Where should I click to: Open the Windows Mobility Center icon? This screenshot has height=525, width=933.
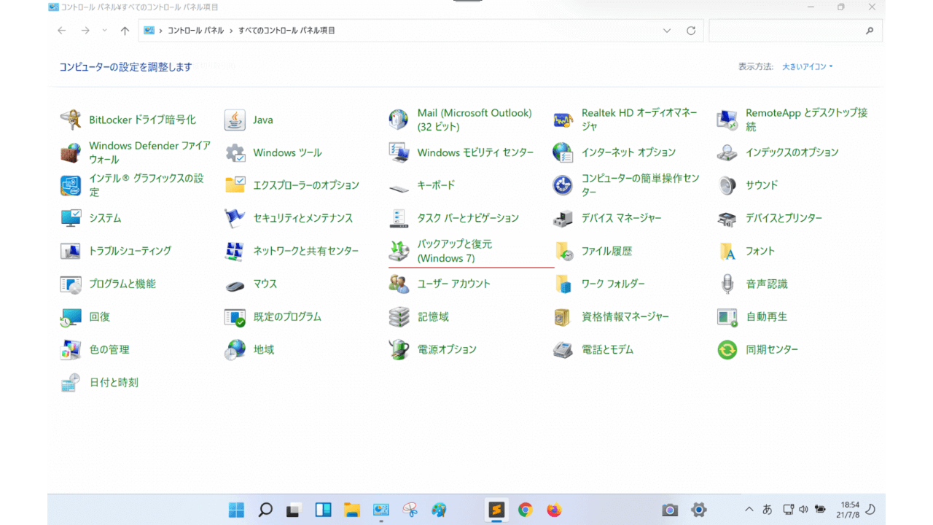399,152
